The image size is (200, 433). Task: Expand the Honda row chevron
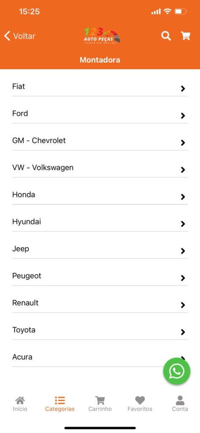183,197
